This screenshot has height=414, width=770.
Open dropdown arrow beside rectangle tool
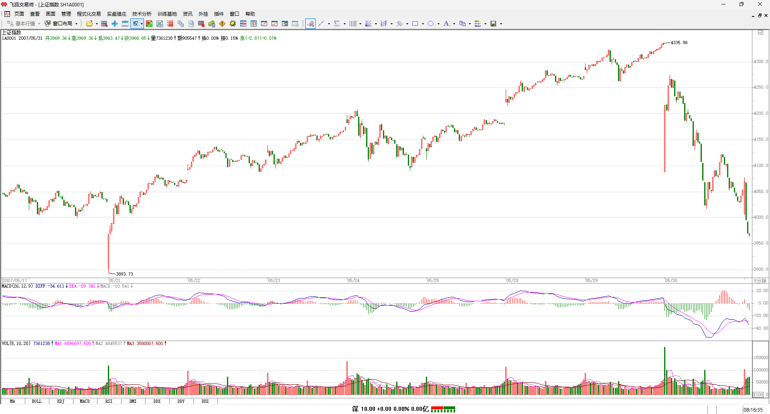click(423, 24)
